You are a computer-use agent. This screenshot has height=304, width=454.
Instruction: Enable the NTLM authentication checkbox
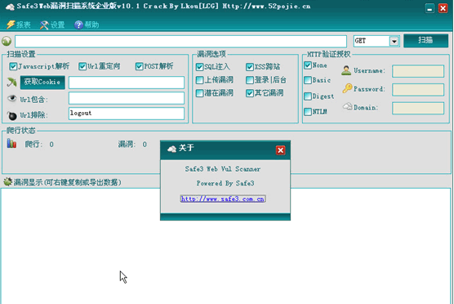click(x=308, y=111)
